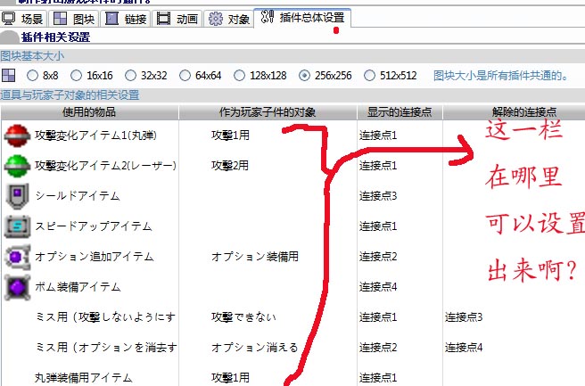Click the monitor icon on 场景 tab
This screenshot has height=386, width=585.
coord(9,18)
